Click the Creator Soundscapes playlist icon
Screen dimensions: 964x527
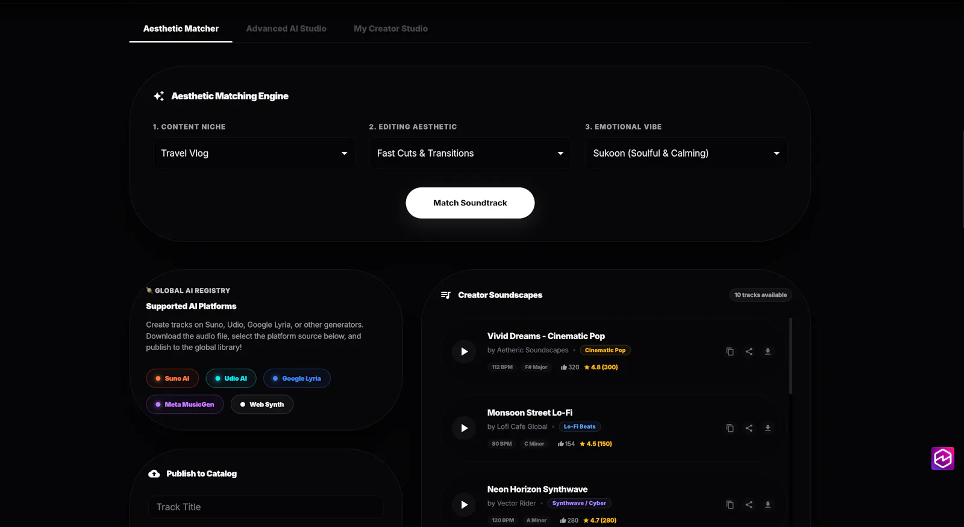tap(446, 295)
